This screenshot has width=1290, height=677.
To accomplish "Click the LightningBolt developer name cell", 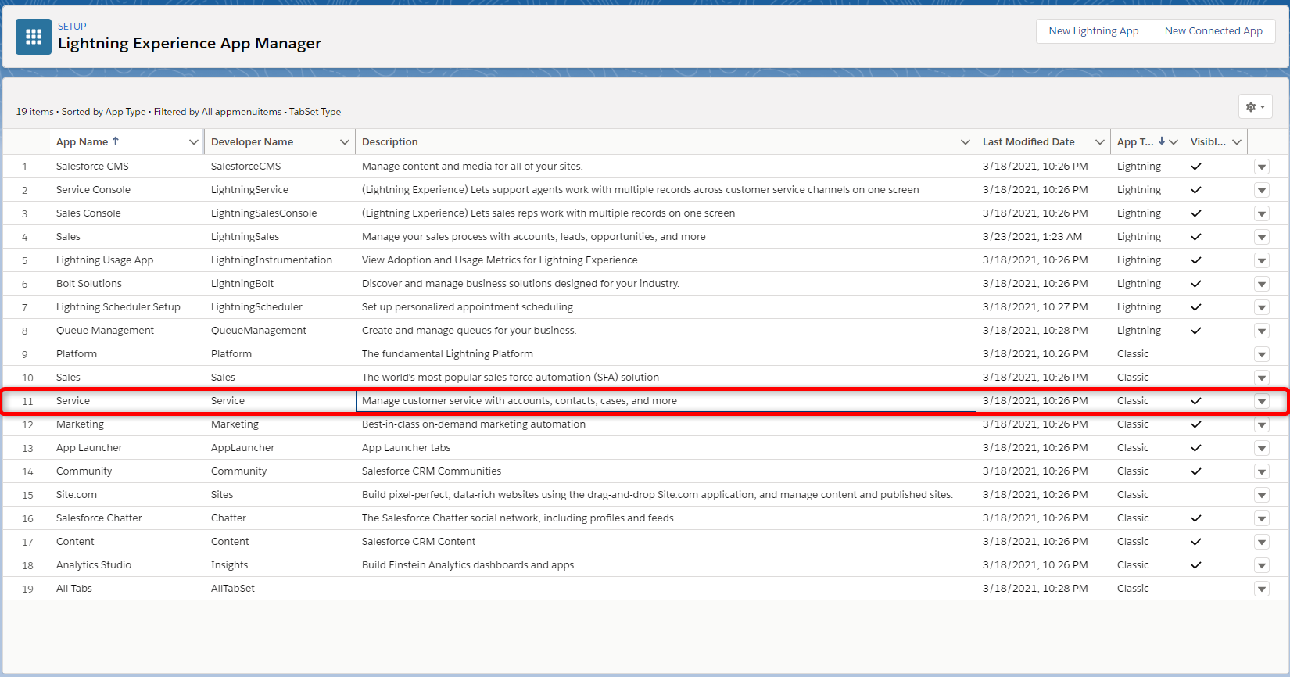I will [242, 284].
